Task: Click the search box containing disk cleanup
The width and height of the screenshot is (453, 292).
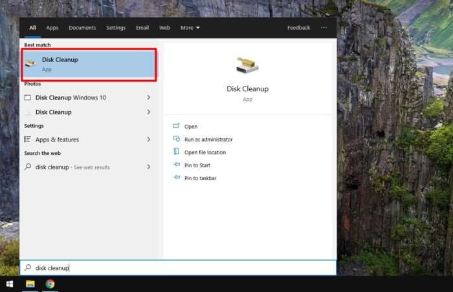Action: click(x=178, y=267)
